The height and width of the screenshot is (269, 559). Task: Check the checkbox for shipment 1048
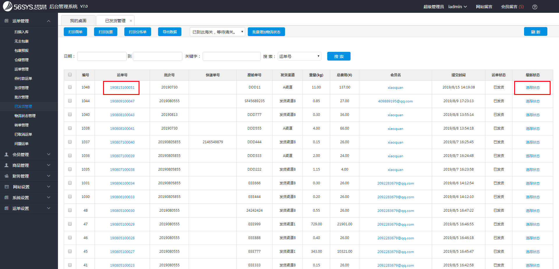pyautogui.click(x=70, y=87)
